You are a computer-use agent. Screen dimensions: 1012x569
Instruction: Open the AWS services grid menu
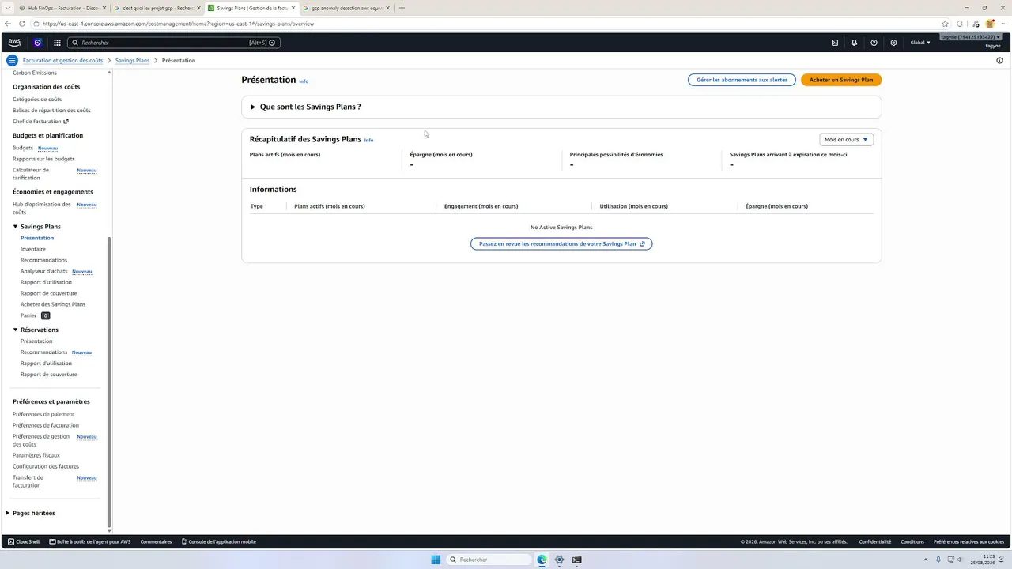coord(57,43)
